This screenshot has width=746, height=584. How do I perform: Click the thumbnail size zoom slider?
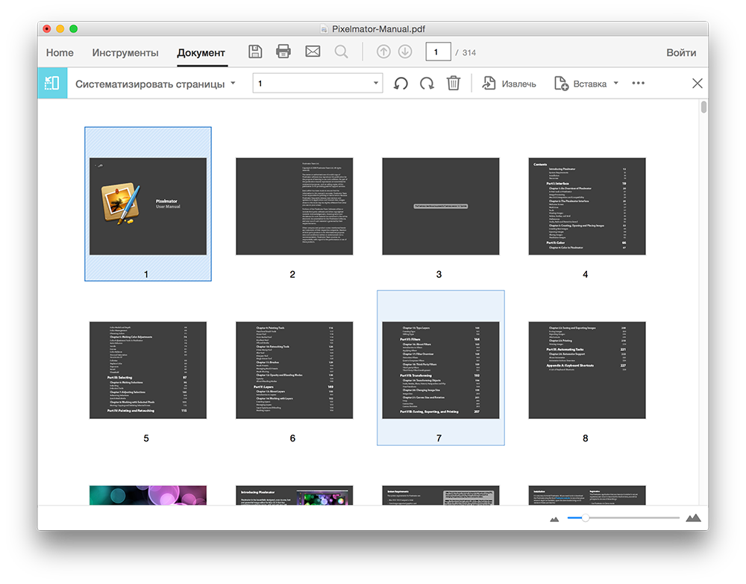[624, 518]
